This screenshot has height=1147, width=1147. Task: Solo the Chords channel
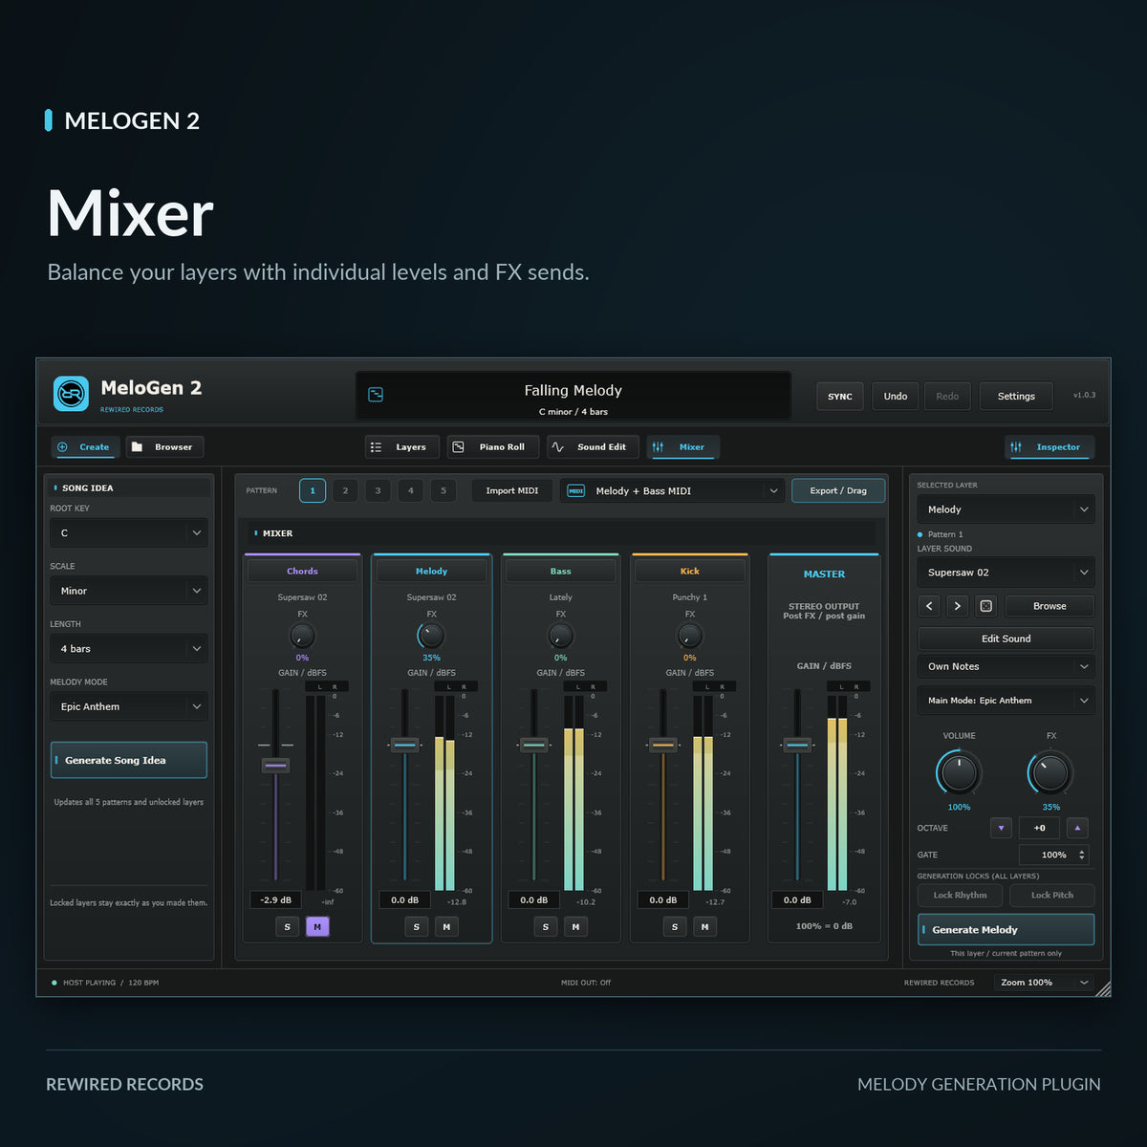(287, 926)
